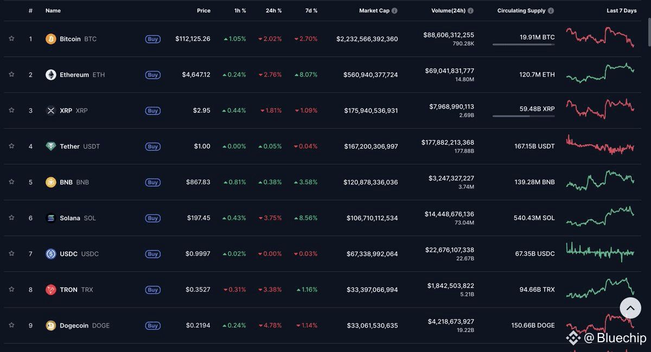Sort by the Name column header

pyautogui.click(x=53, y=11)
